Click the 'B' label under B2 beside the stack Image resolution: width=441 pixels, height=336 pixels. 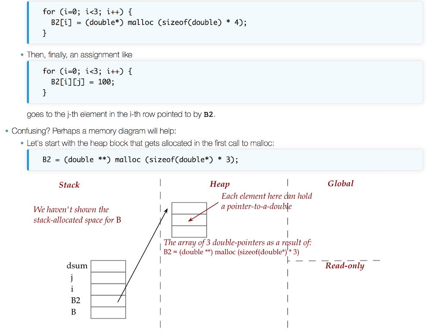click(73, 312)
